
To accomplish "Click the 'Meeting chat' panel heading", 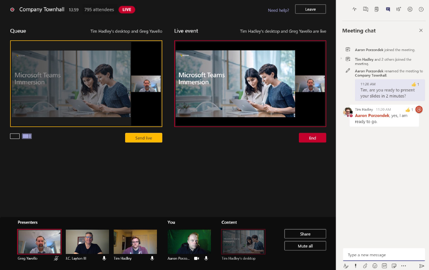I will pyautogui.click(x=359, y=31).
